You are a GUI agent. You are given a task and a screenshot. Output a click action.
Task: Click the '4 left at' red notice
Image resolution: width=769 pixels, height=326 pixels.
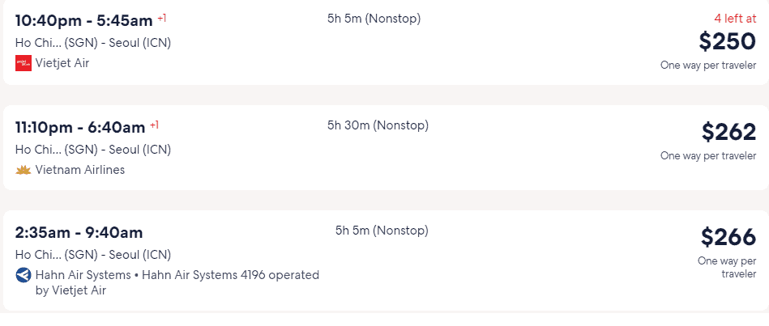[x=735, y=19]
